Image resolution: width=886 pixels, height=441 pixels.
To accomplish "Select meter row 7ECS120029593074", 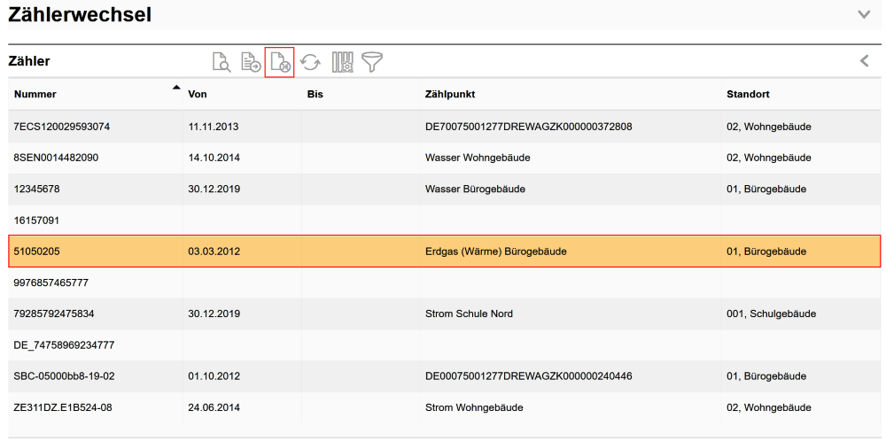I will point(62,127).
